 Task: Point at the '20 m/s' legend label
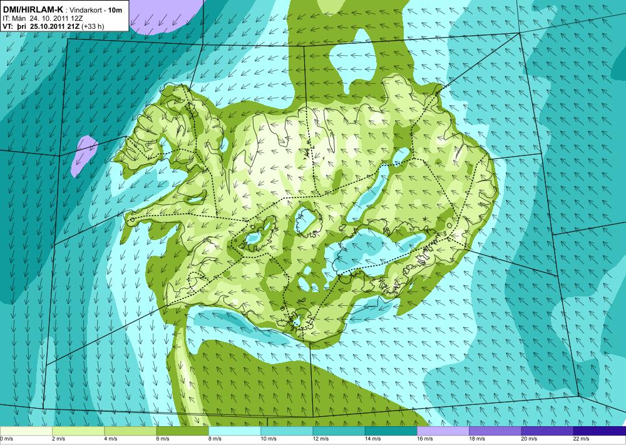click(x=530, y=439)
